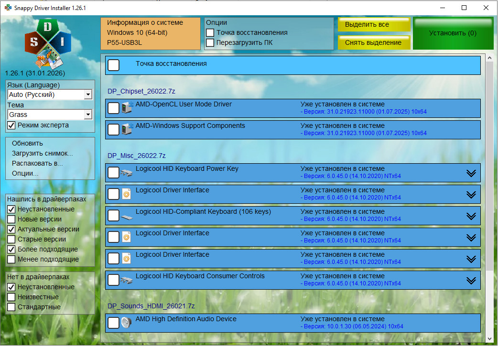Open the Тема Grass theme dropdown
The height and width of the screenshot is (346, 498).
click(x=87, y=115)
